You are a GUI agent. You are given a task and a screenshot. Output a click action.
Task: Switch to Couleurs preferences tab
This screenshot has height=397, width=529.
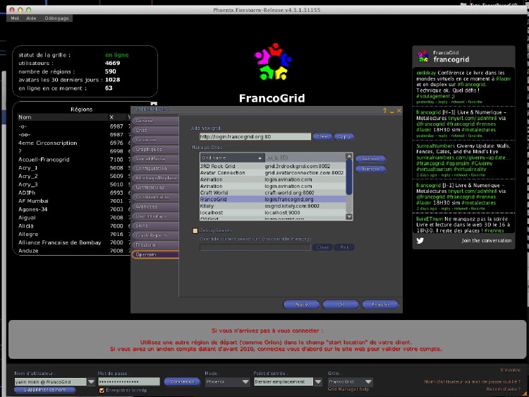[155, 140]
